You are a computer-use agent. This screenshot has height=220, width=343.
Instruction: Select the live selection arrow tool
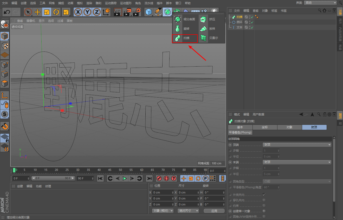tap(28, 12)
